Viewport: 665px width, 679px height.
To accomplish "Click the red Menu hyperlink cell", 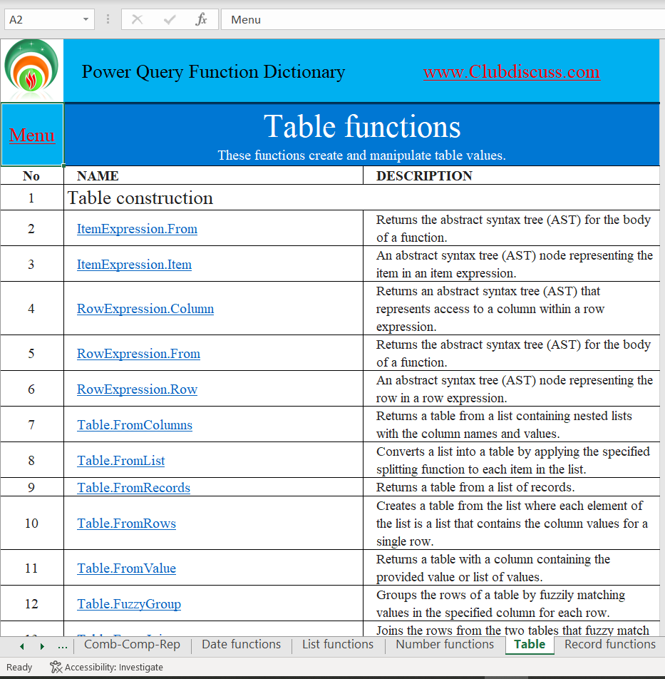I will click(32, 135).
